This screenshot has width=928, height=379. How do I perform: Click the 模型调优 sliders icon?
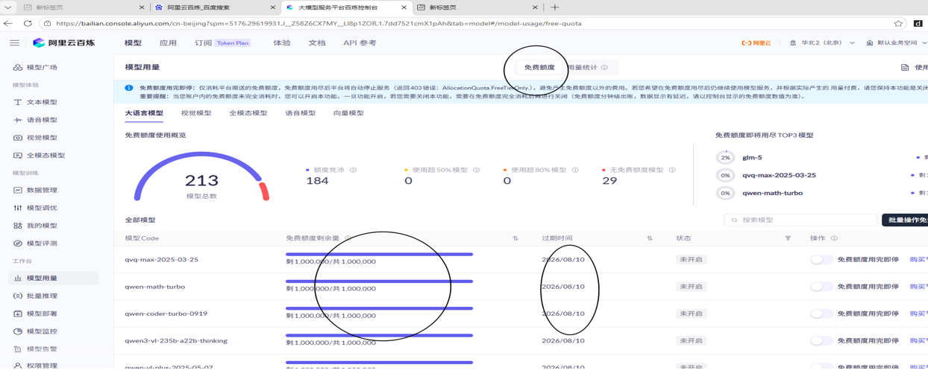coord(18,208)
